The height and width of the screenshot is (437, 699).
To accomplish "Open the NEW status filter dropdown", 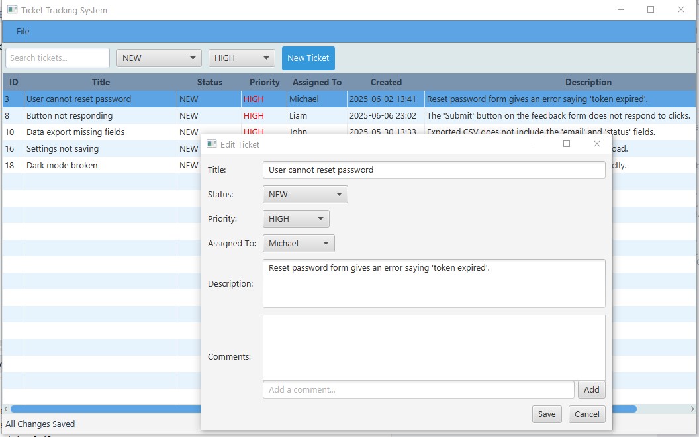I will [159, 58].
